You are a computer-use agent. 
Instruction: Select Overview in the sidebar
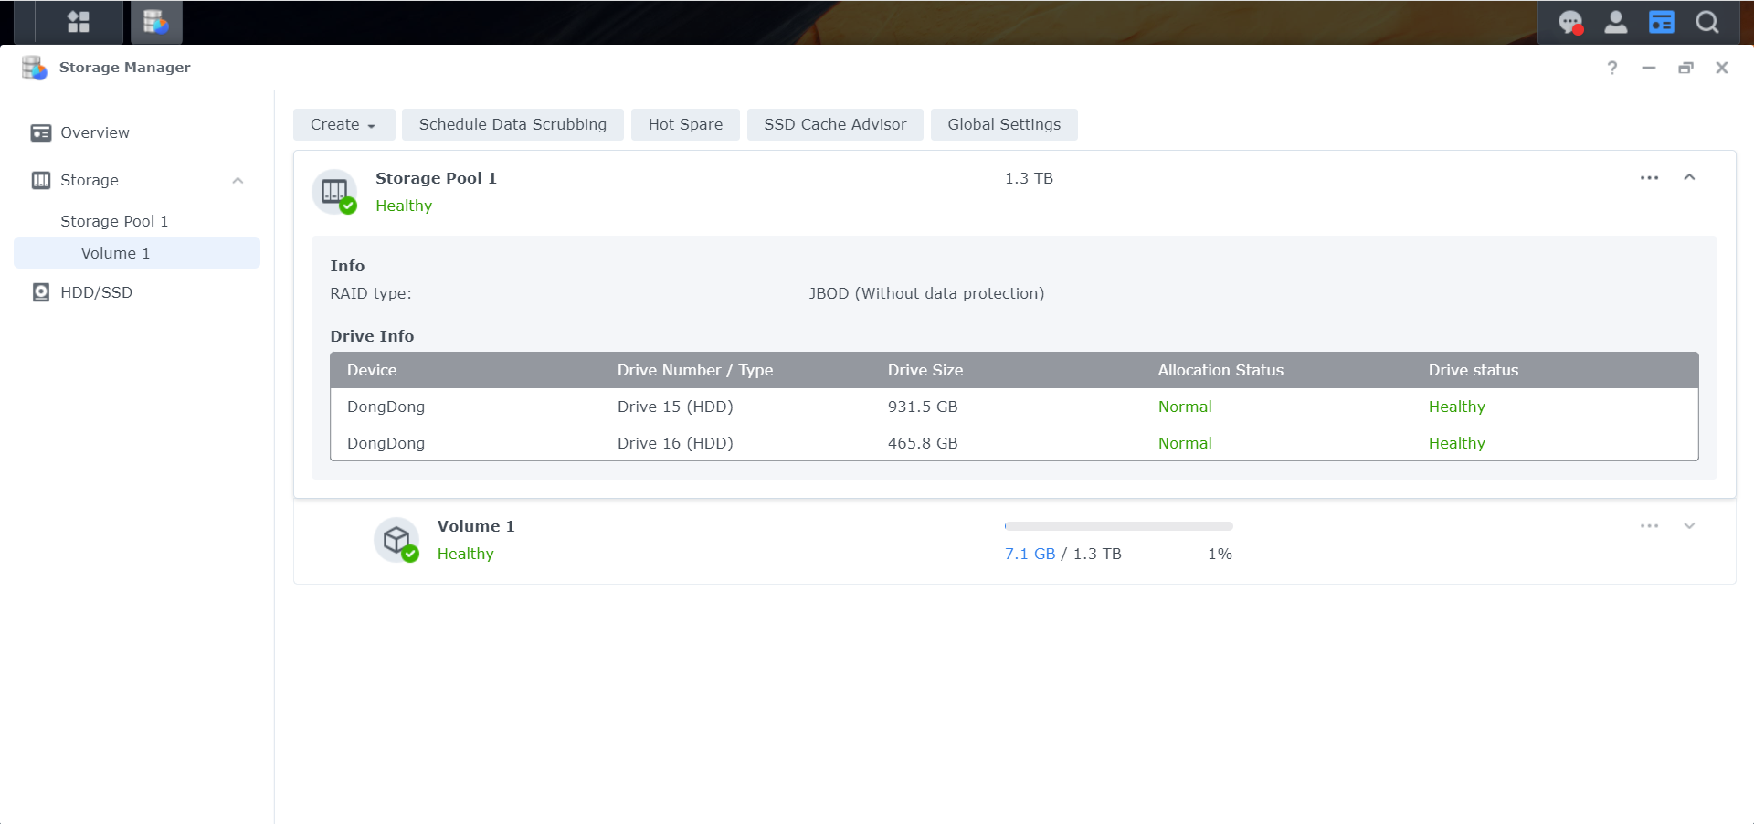(94, 132)
